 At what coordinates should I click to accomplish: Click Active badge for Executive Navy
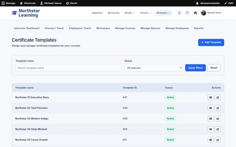(170, 97)
